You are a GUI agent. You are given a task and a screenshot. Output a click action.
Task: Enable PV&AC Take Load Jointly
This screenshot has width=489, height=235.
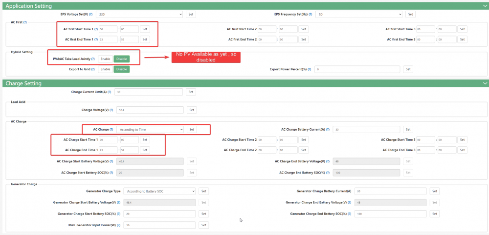(x=105, y=59)
